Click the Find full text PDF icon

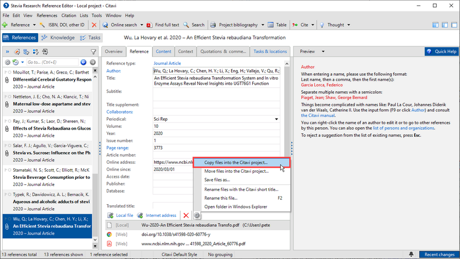[x=149, y=25]
